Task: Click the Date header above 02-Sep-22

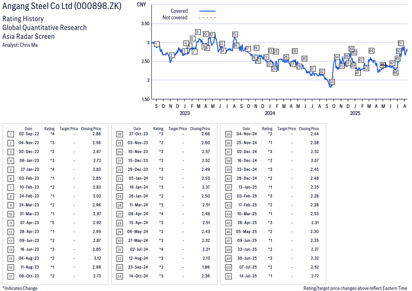Action: point(28,129)
